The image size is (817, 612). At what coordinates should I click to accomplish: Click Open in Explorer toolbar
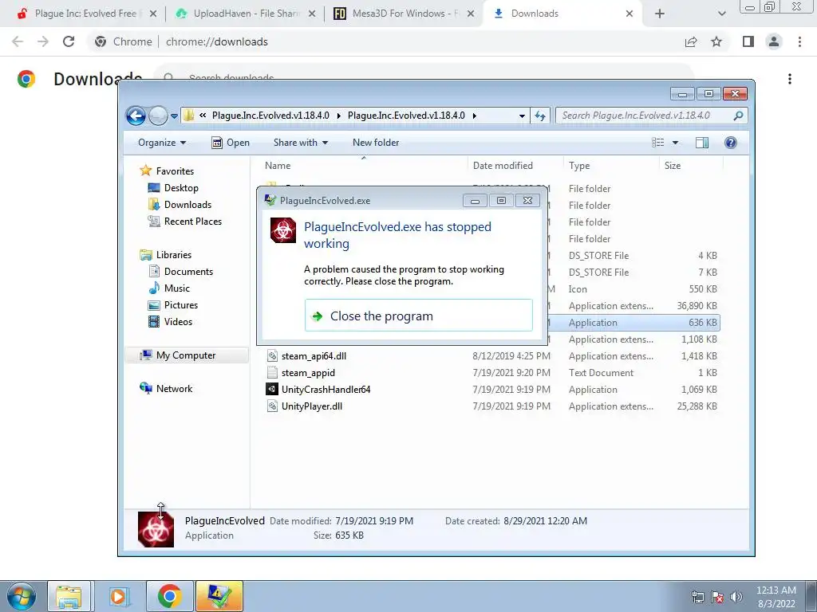(231, 143)
